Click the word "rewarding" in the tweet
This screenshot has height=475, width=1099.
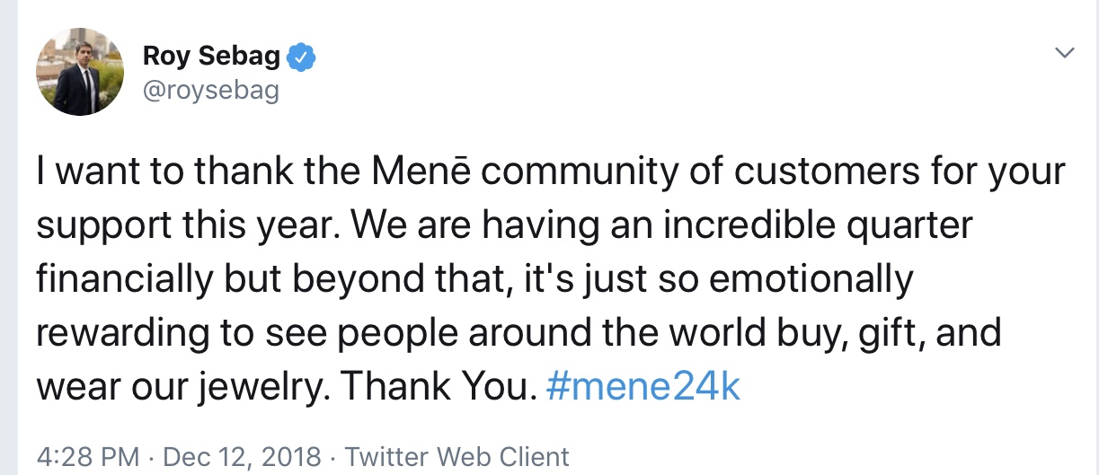pyautogui.click(x=113, y=333)
